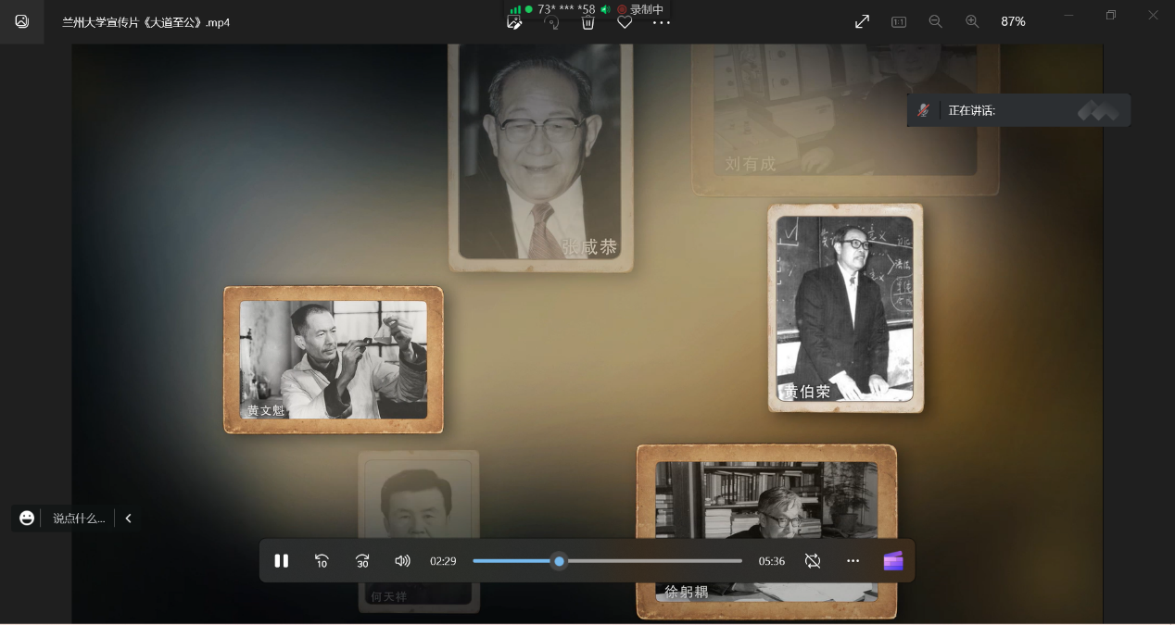Open the Clipchamp video editor icon
This screenshot has width=1175, height=625.
(892, 561)
